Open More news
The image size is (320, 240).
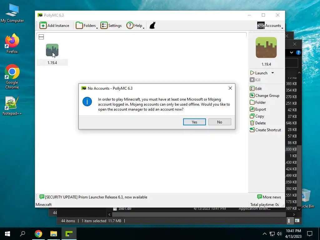coord(269,197)
